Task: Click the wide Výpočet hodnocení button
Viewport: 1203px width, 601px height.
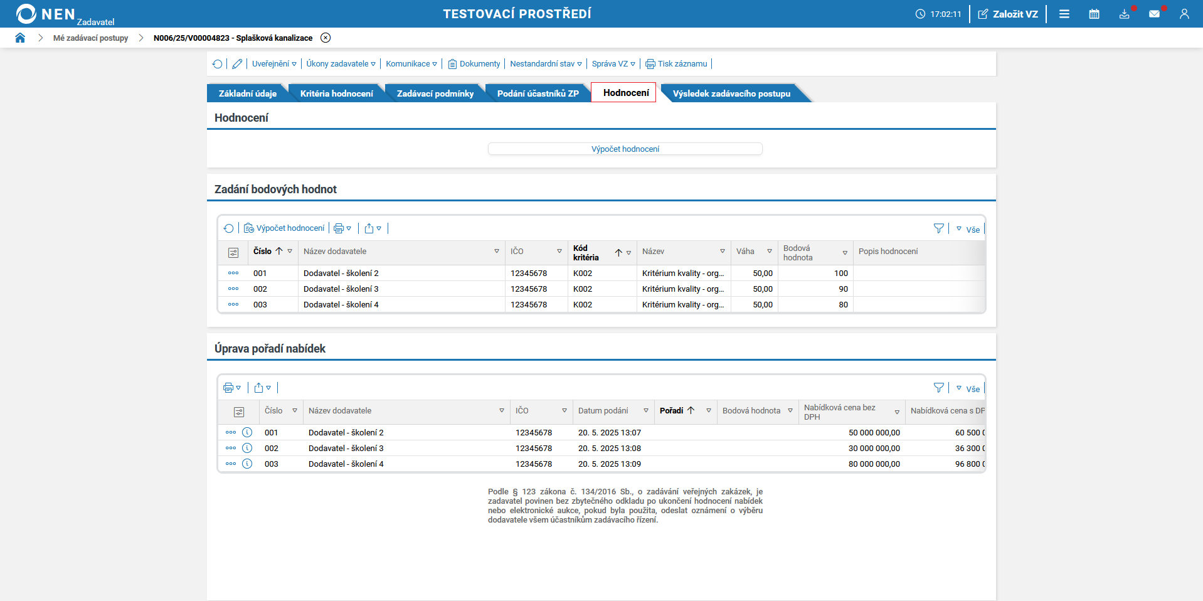Action: click(625, 149)
